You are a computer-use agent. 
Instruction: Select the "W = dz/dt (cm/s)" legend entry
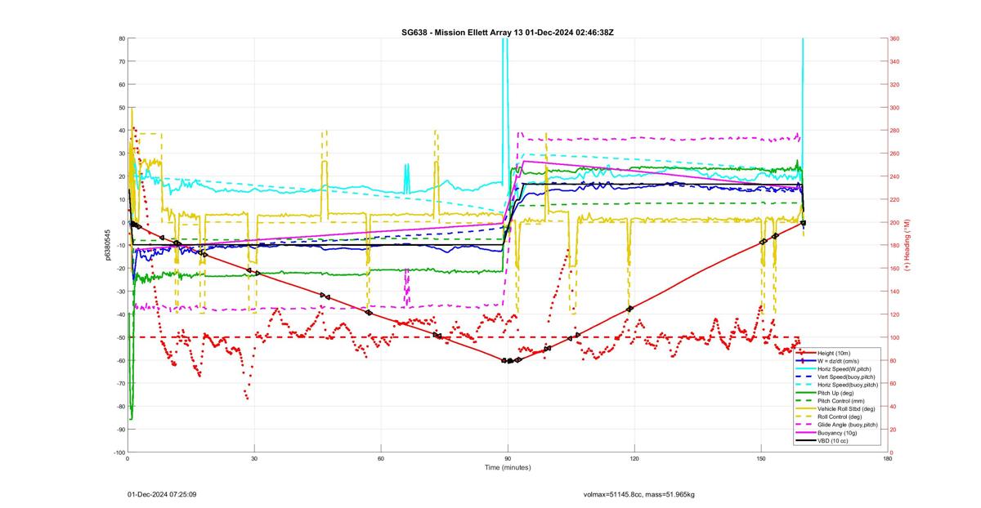point(839,361)
